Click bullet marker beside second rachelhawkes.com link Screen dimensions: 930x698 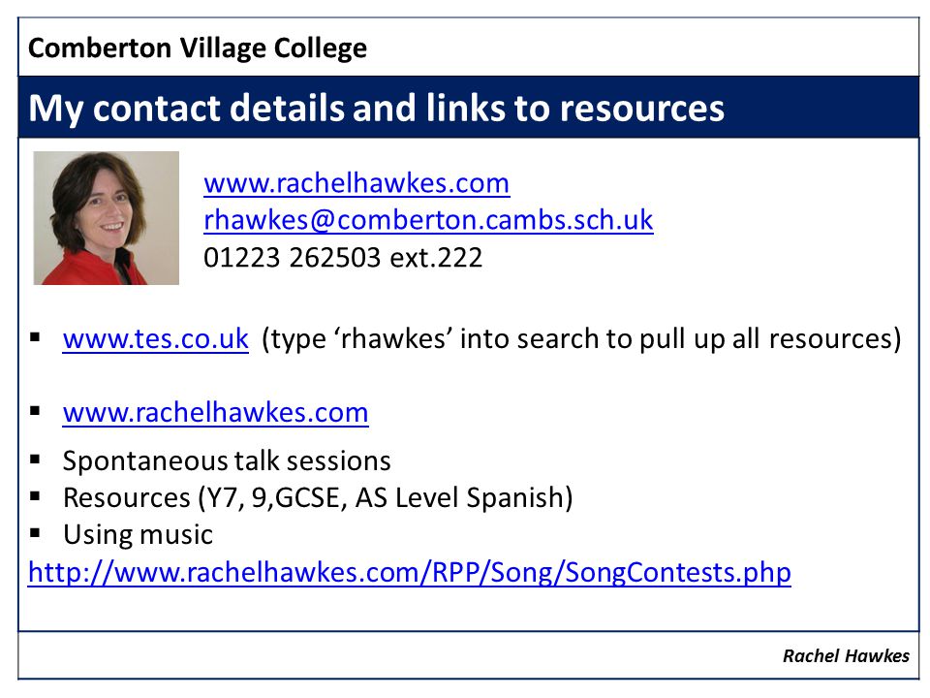[x=35, y=410]
